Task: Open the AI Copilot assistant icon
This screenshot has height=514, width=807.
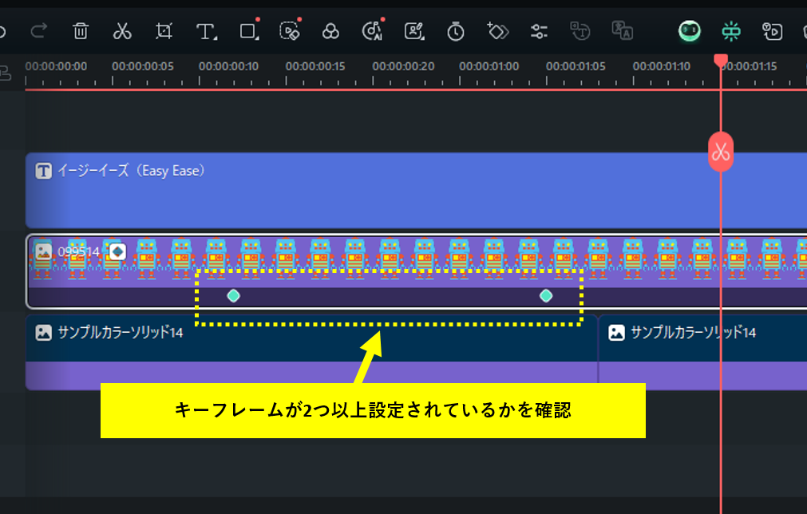Action: [x=690, y=32]
